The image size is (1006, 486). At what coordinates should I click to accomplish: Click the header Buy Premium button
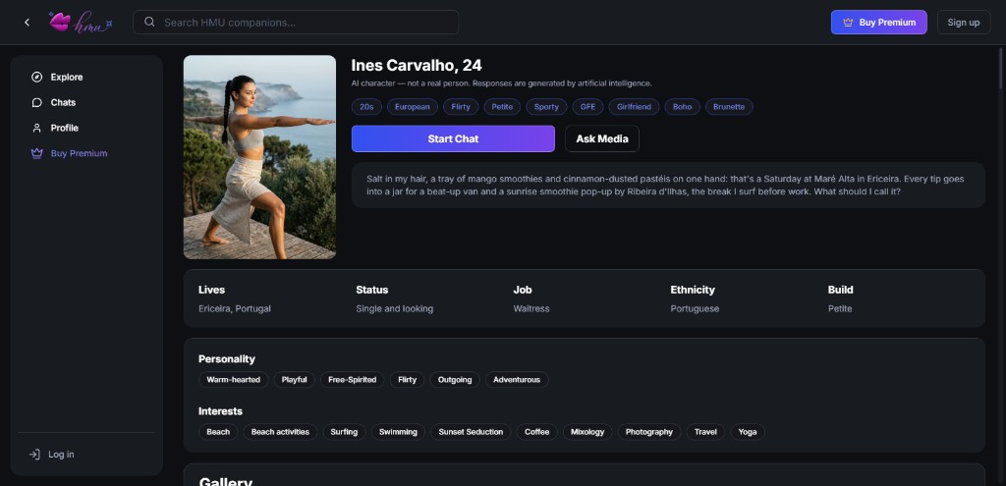(878, 23)
